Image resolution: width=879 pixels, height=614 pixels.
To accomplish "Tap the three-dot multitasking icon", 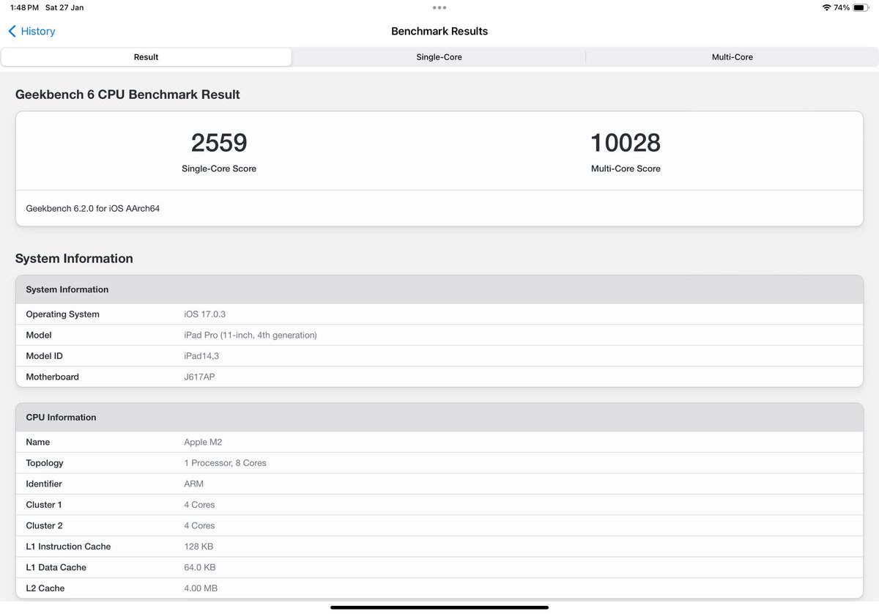I will [x=439, y=7].
